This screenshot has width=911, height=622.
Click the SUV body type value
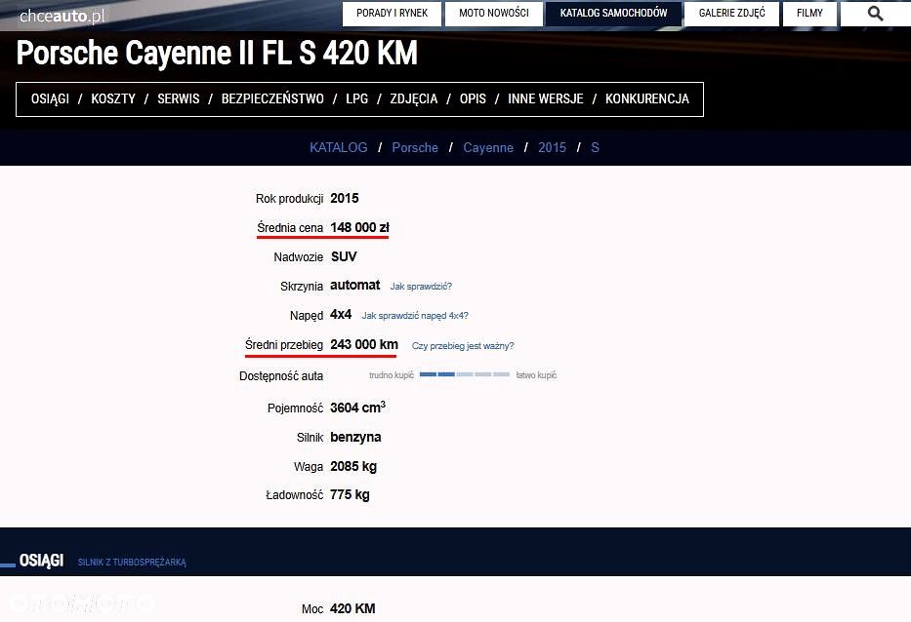(x=344, y=256)
